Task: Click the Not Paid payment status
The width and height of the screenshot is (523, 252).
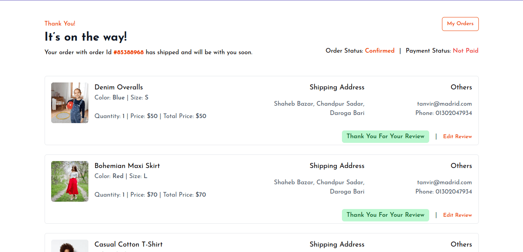Action: coord(465,51)
